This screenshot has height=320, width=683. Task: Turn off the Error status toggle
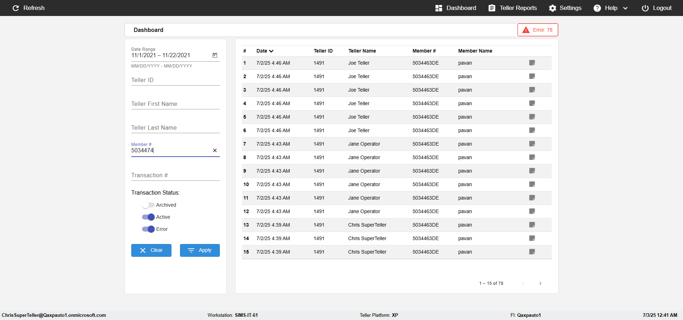tap(148, 229)
